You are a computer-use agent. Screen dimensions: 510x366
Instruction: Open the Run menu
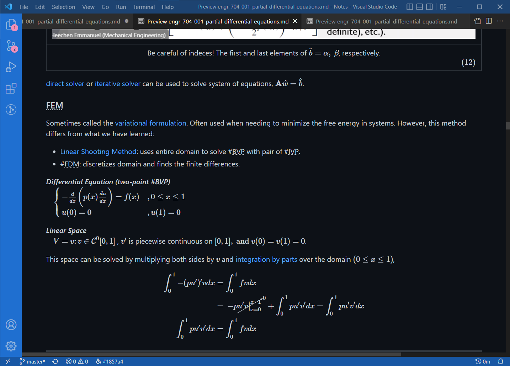(x=121, y=7)
